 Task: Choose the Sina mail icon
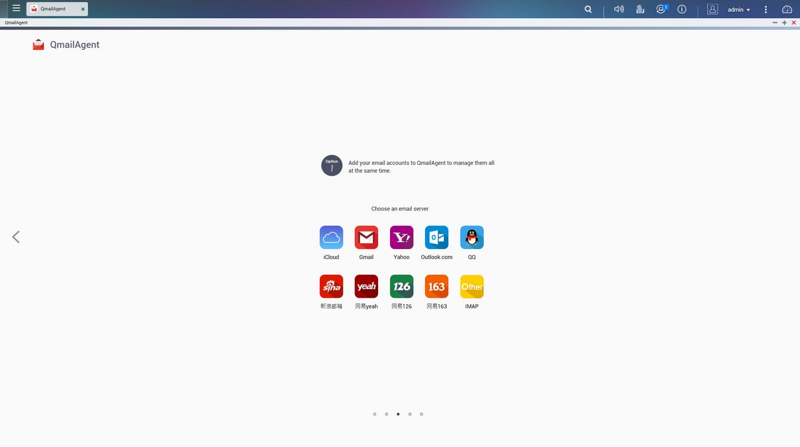(x=331, y=287)
